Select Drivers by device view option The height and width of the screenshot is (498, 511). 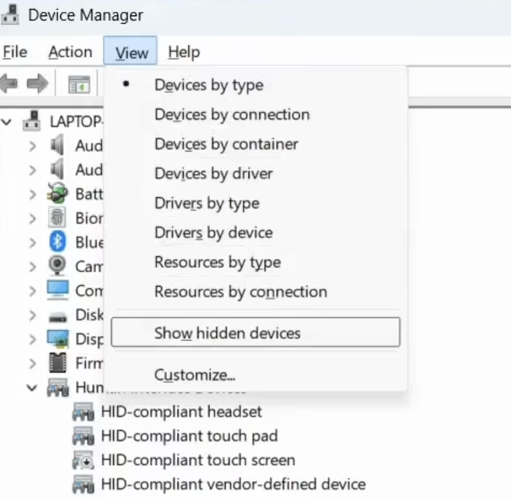[x=255, y=233]
